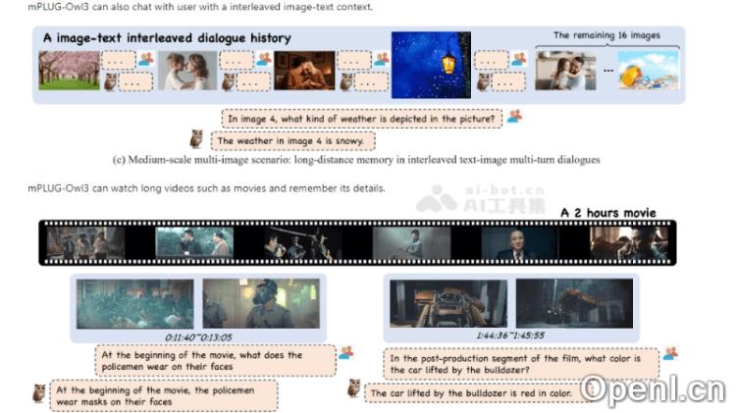Click the user avatar beside the bulldozer question
The height and width of the screenshot is (413, 736).
point(670,353)
